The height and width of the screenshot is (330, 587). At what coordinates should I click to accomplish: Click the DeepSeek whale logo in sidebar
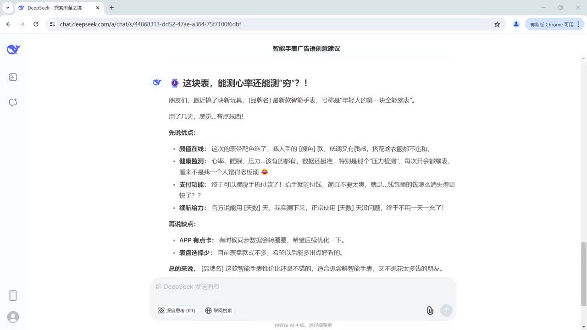pyautogui.click(x=13, y=49)
